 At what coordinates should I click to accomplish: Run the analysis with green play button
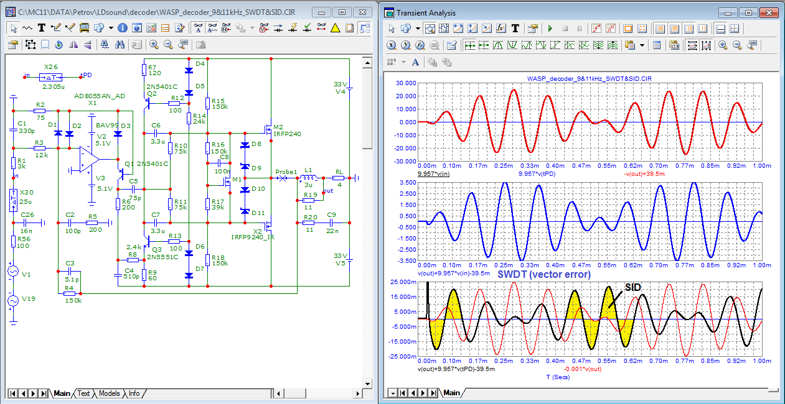coord(550,29)
